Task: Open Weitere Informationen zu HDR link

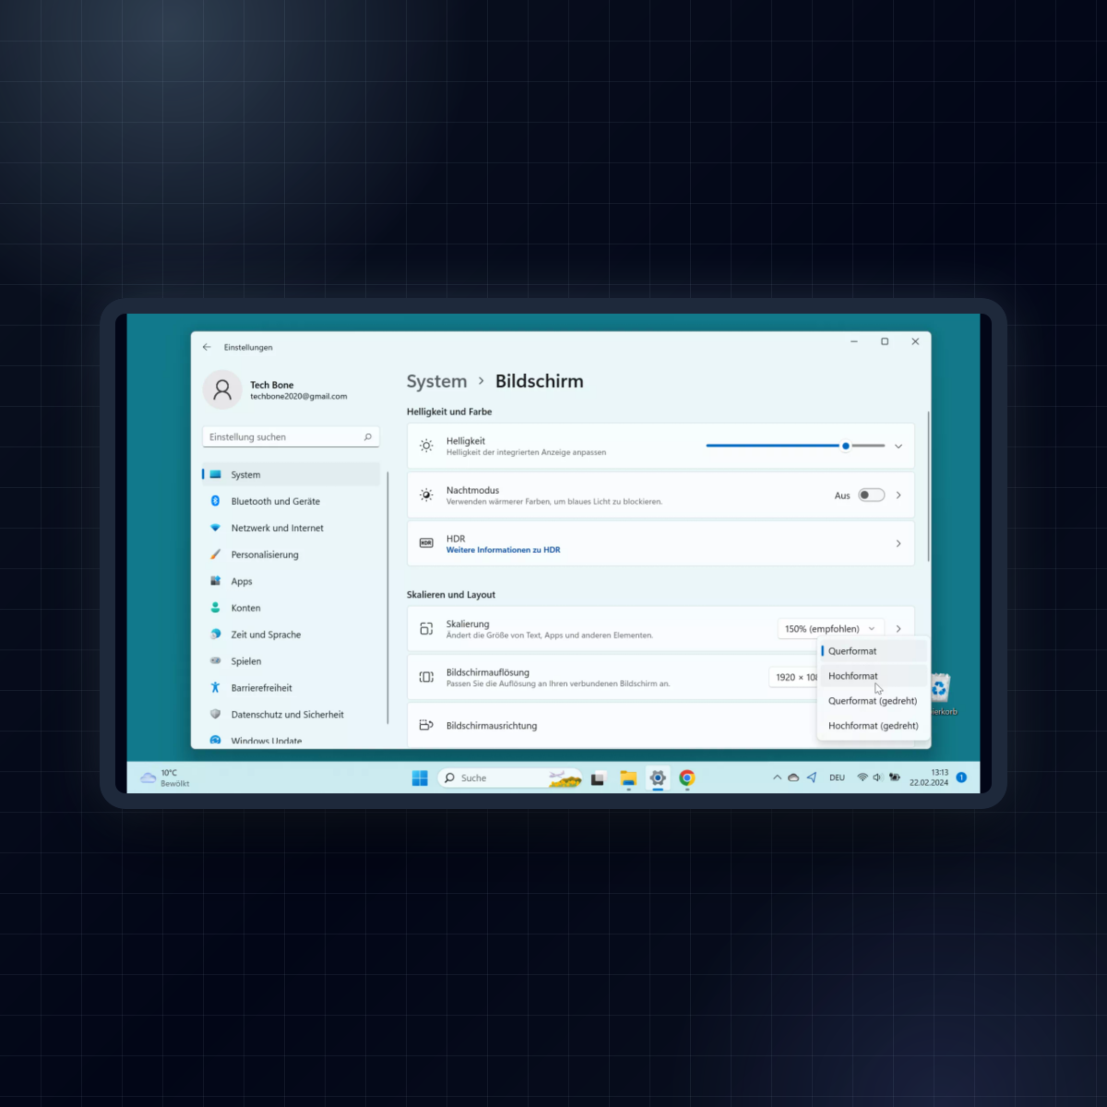Action: click(x=503, y=550)
